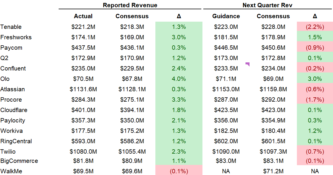
Task: Select the BigCommerce row label
Action: pyautogui.click(x=19, y=161)
